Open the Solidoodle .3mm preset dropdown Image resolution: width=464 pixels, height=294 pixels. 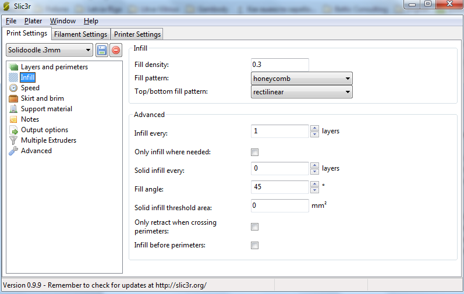49,50
